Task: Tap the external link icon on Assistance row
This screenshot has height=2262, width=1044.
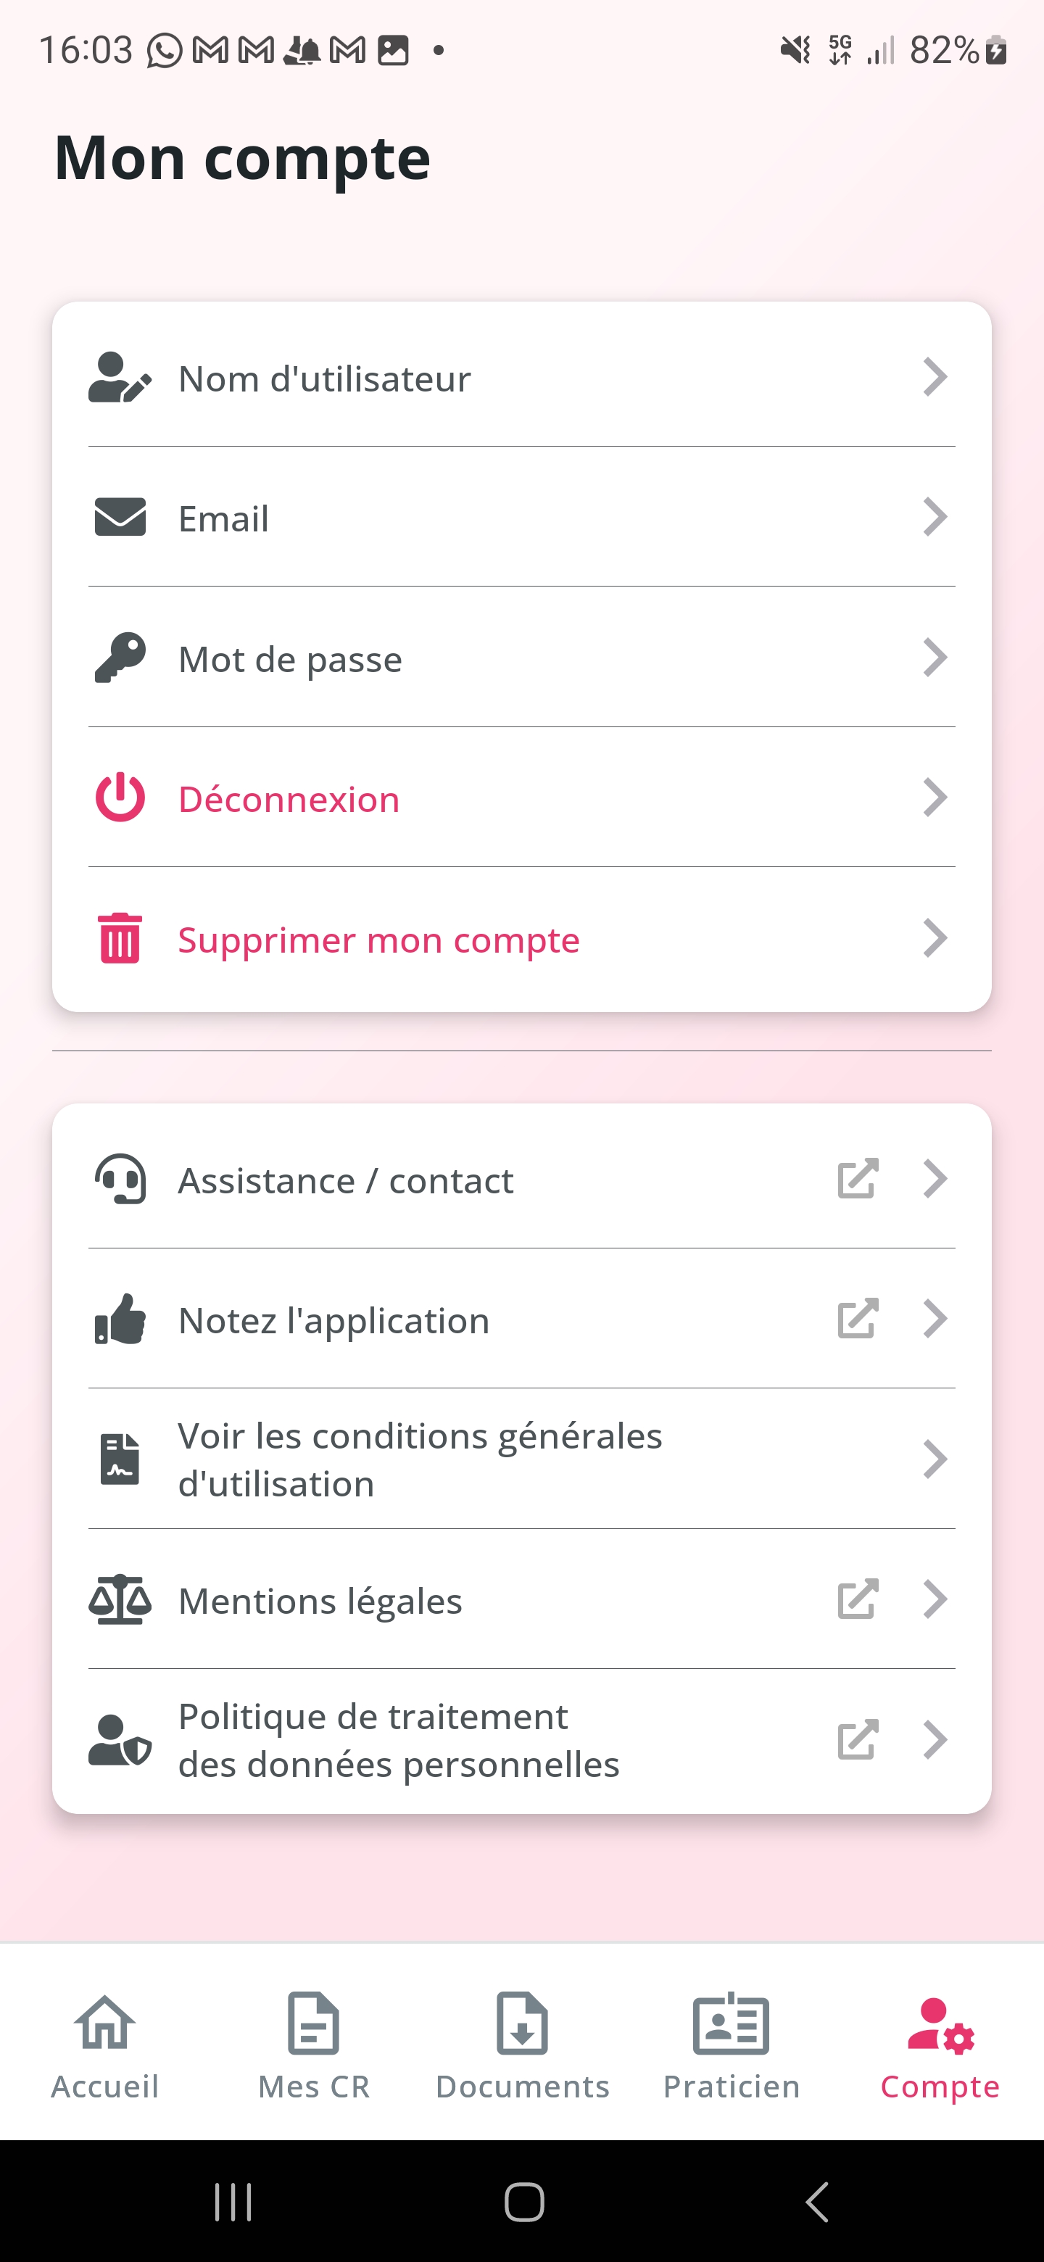Action: [x=858, y=1178]
